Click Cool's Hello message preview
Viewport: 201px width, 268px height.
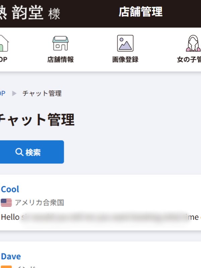click(x=100, y=217)
